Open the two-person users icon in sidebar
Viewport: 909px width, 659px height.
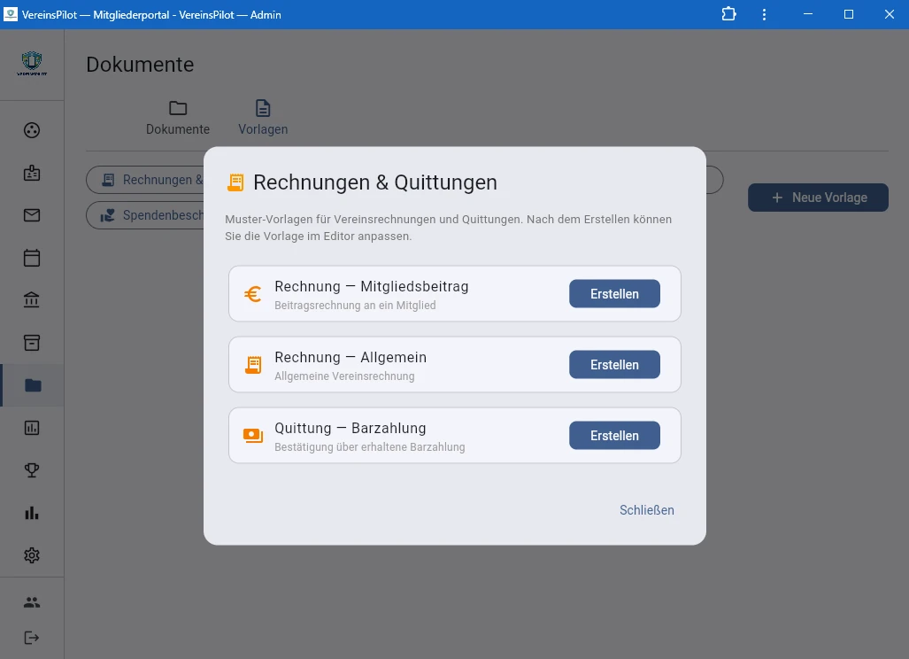32,602
